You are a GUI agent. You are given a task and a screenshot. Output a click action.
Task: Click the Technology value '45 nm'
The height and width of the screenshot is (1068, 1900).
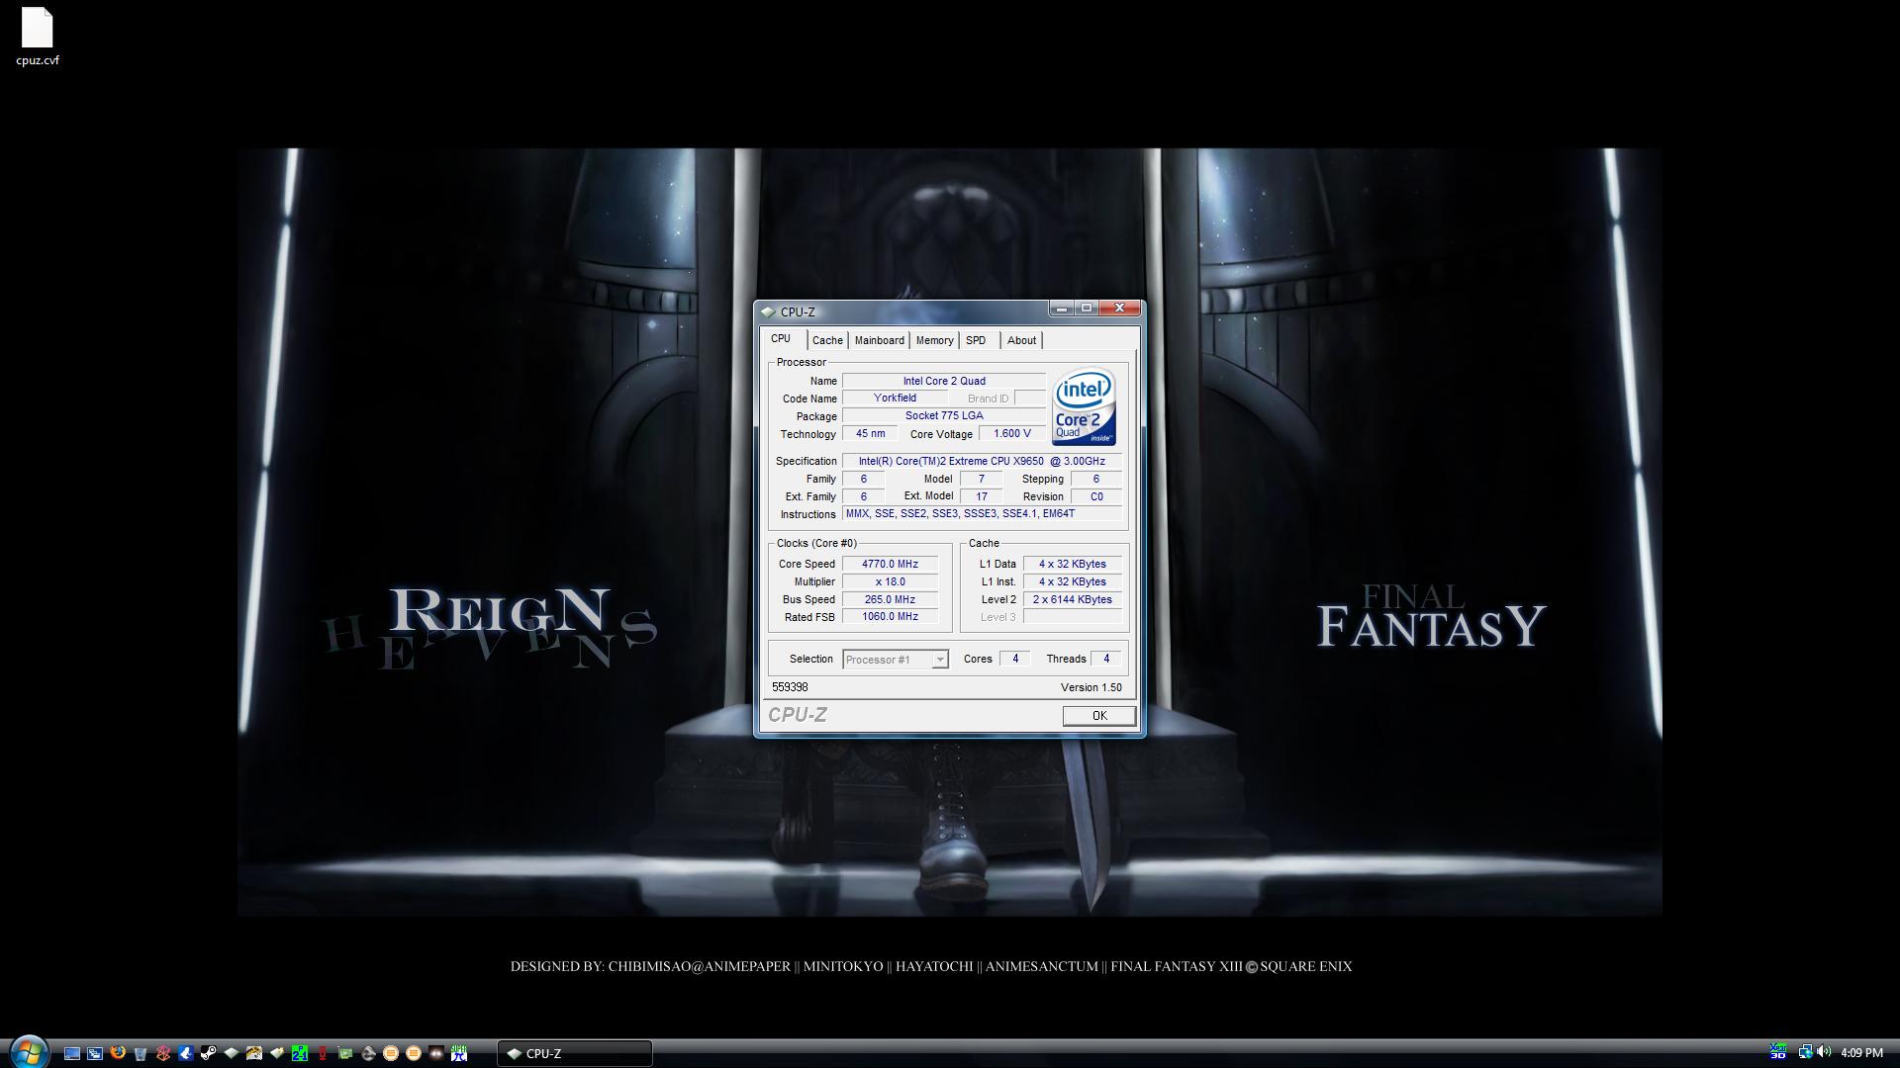coord(871,434)
